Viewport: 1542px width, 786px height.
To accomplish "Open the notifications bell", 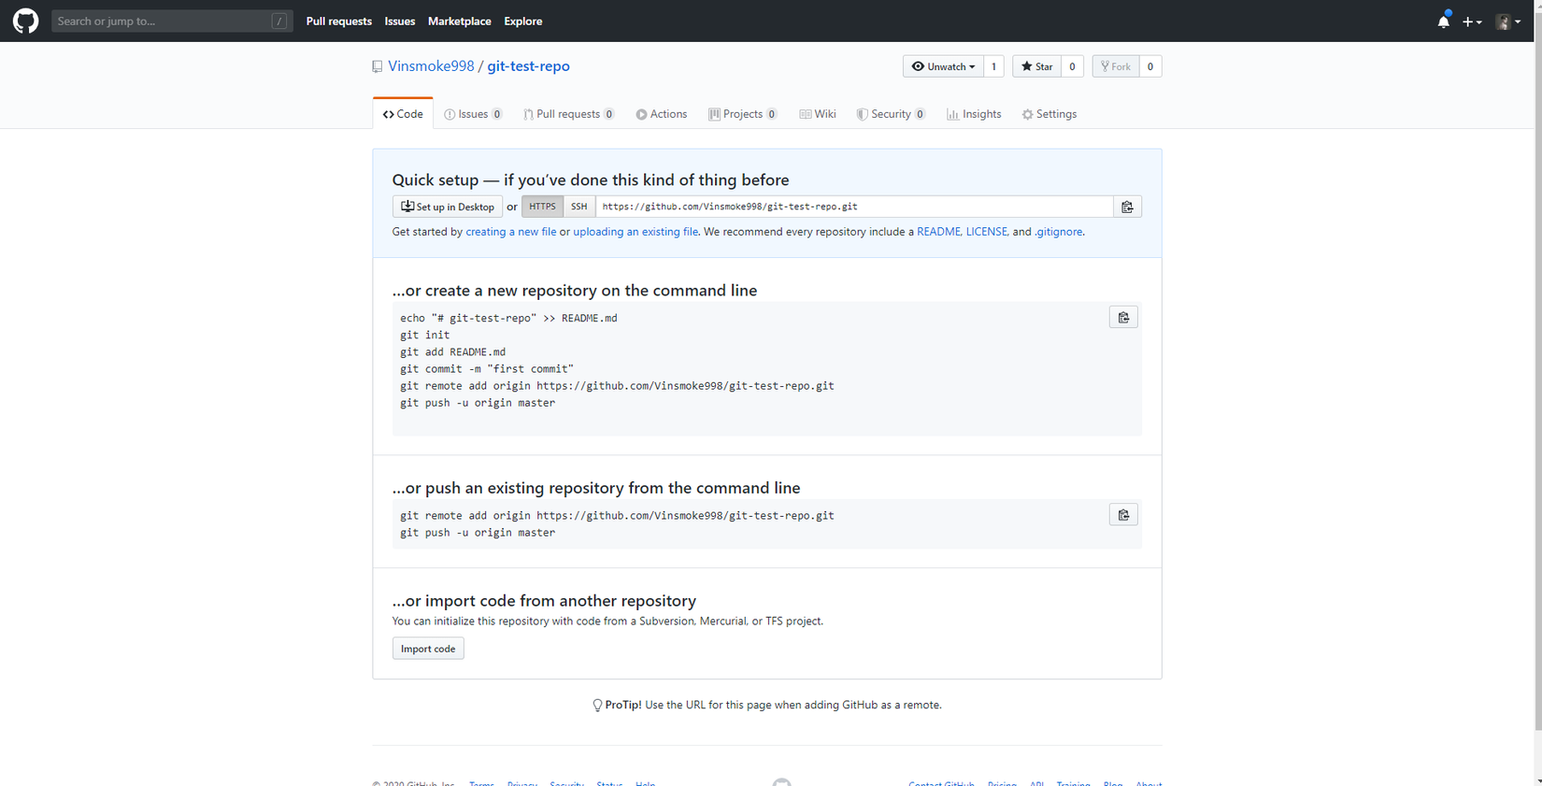I will [x=1443, y=21].
